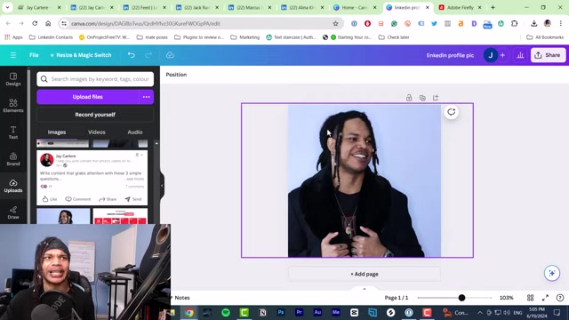Switch to the Videos tab

tap(97, 132)
